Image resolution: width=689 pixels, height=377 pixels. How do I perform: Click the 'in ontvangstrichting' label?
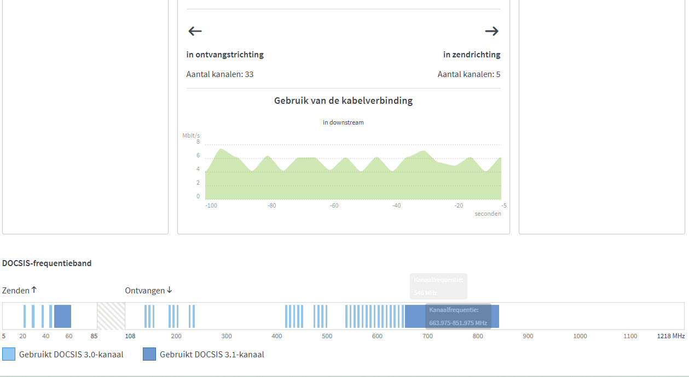[225, 55]
